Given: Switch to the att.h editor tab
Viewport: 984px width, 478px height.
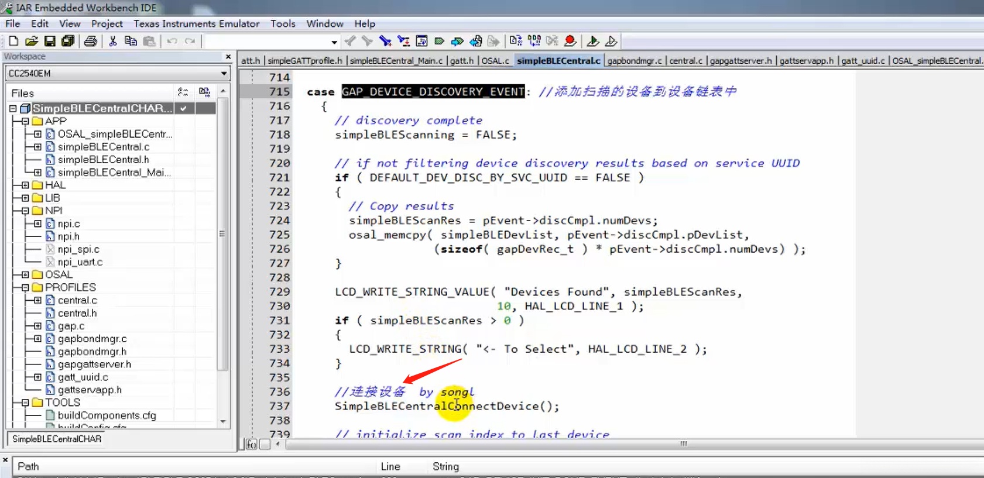Looking at the screenshot, I should click(x=251, y=60).
